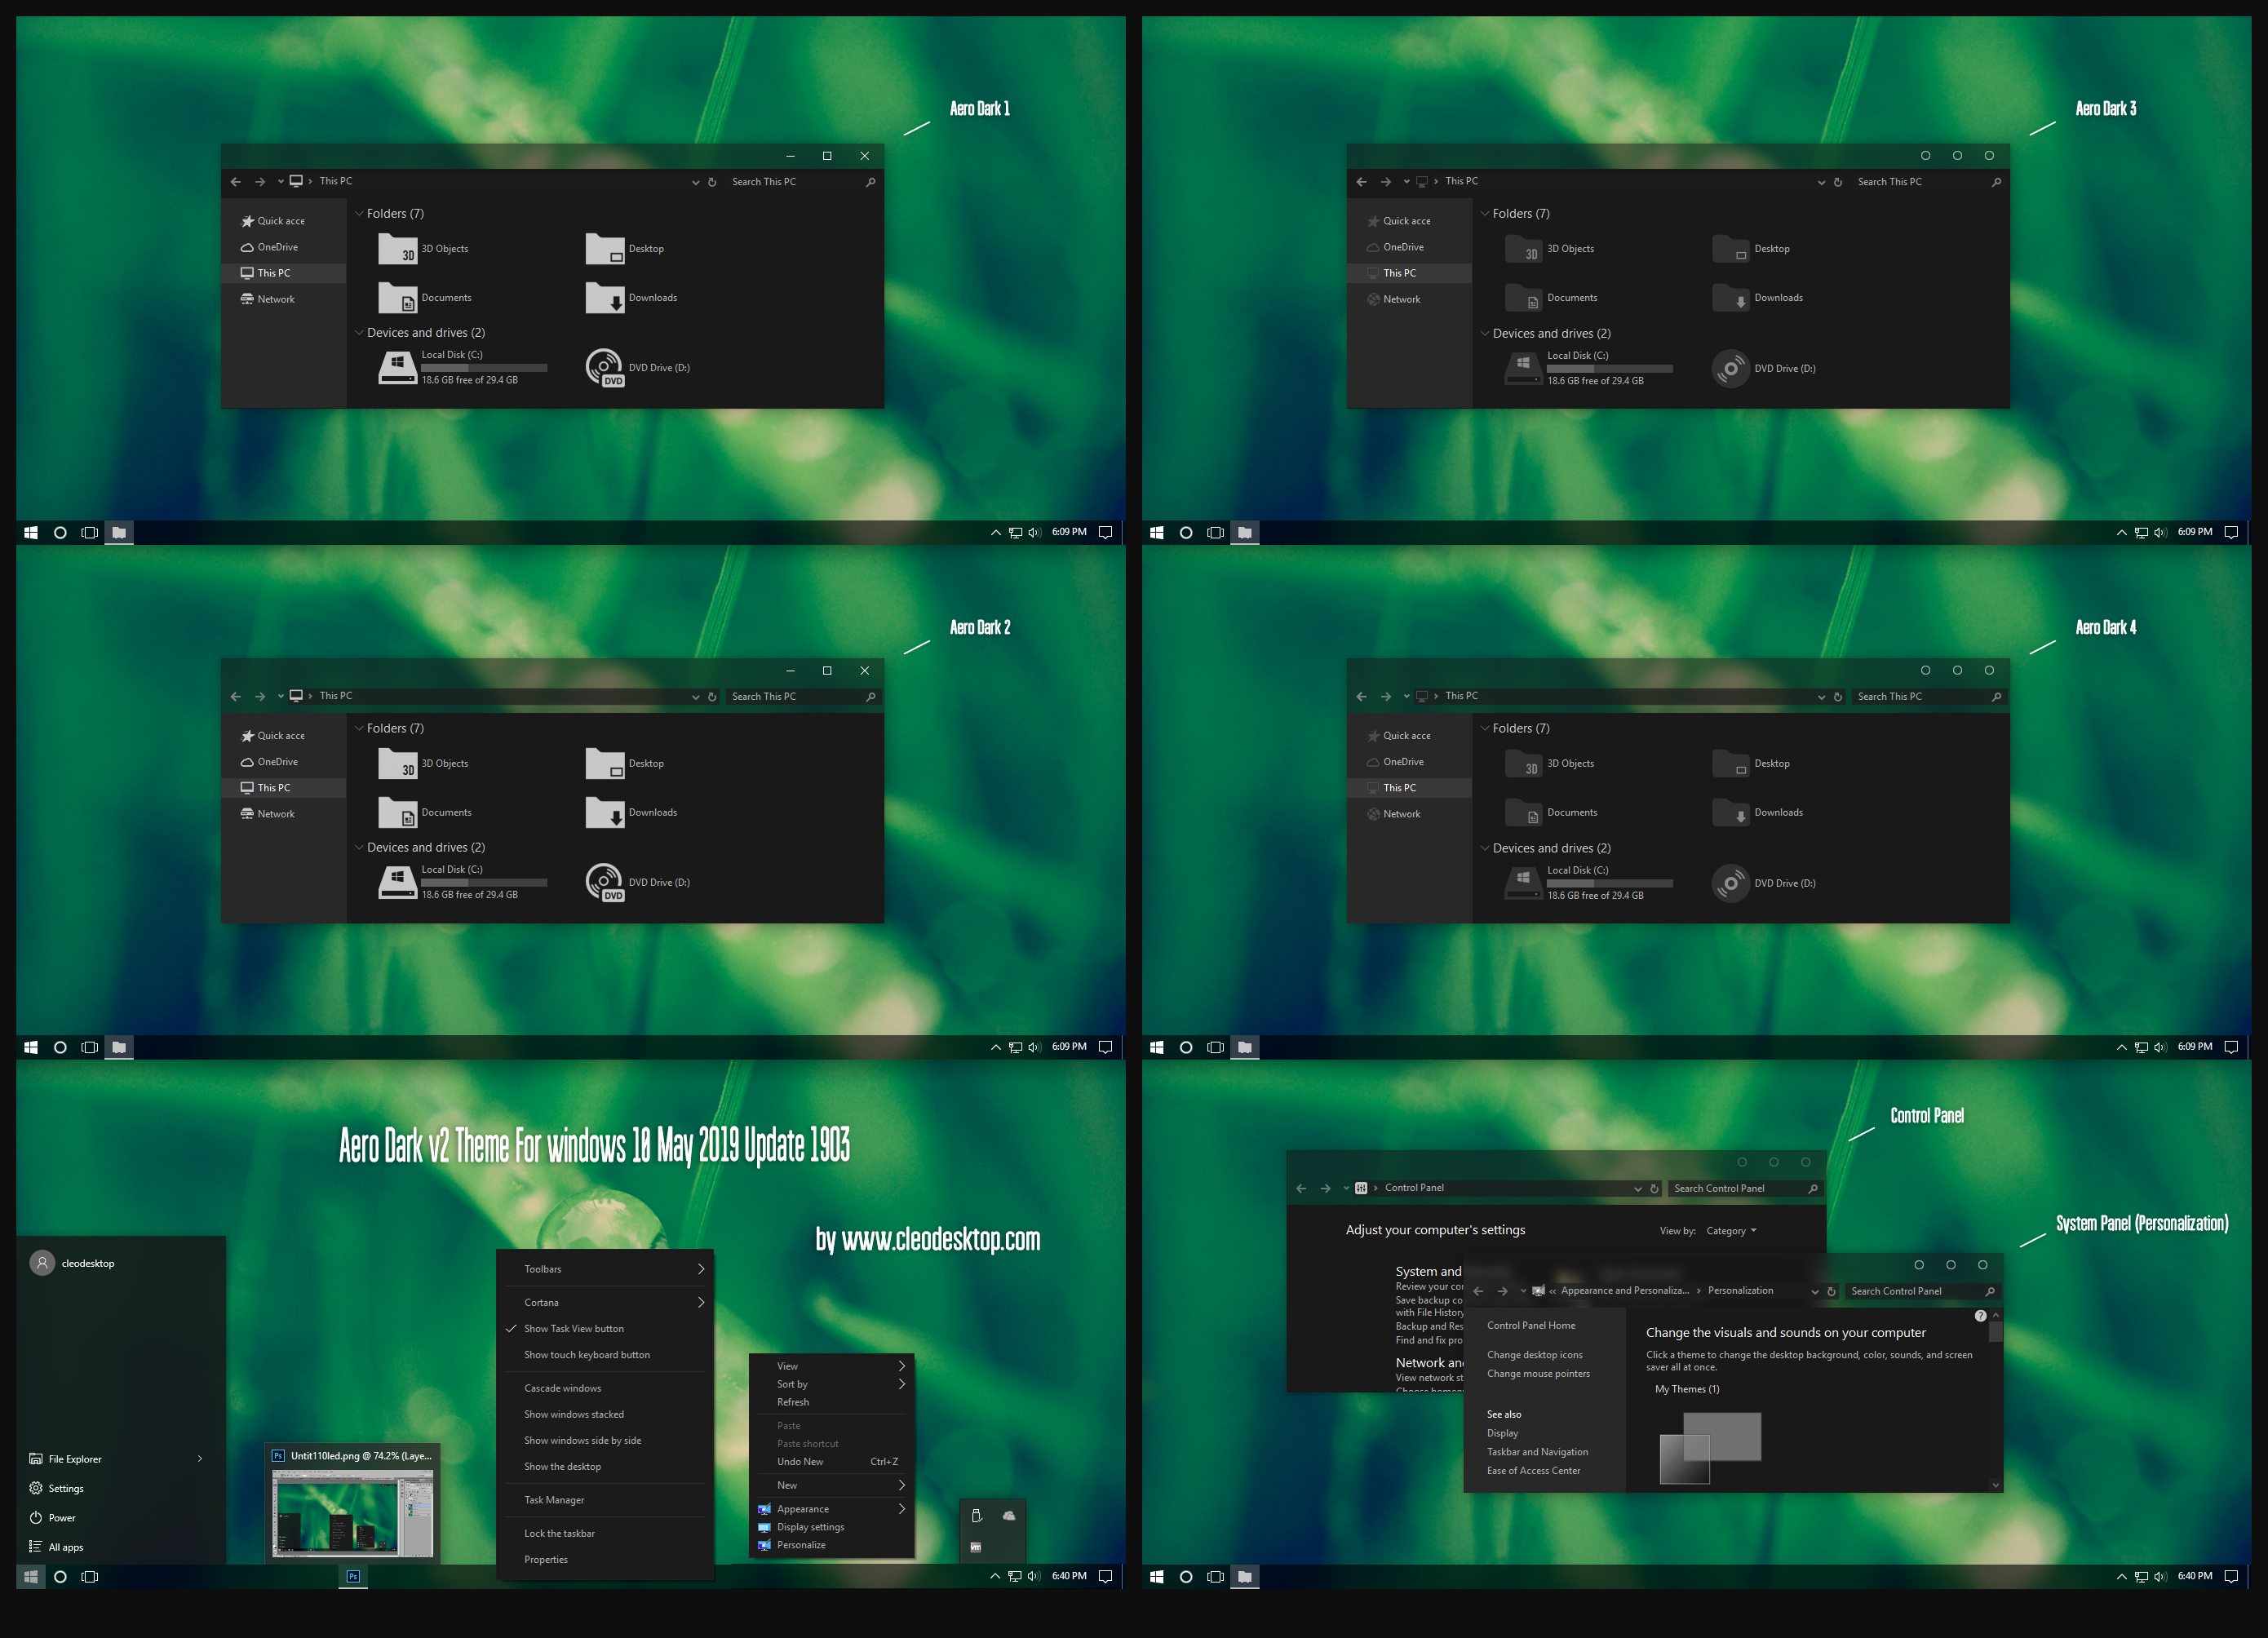This screenshot has width=2268, height=1638.
Task: Click the OneDrive cloud tray icon
Action: [1009, 1516]
